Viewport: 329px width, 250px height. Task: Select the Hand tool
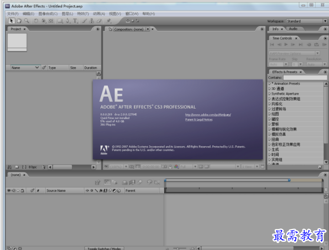(19, 21)
